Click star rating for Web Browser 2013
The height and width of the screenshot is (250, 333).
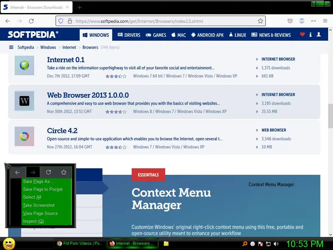point(116,112)
